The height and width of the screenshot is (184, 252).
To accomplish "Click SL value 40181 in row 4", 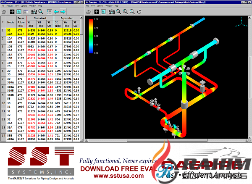I will pos(31,55).
